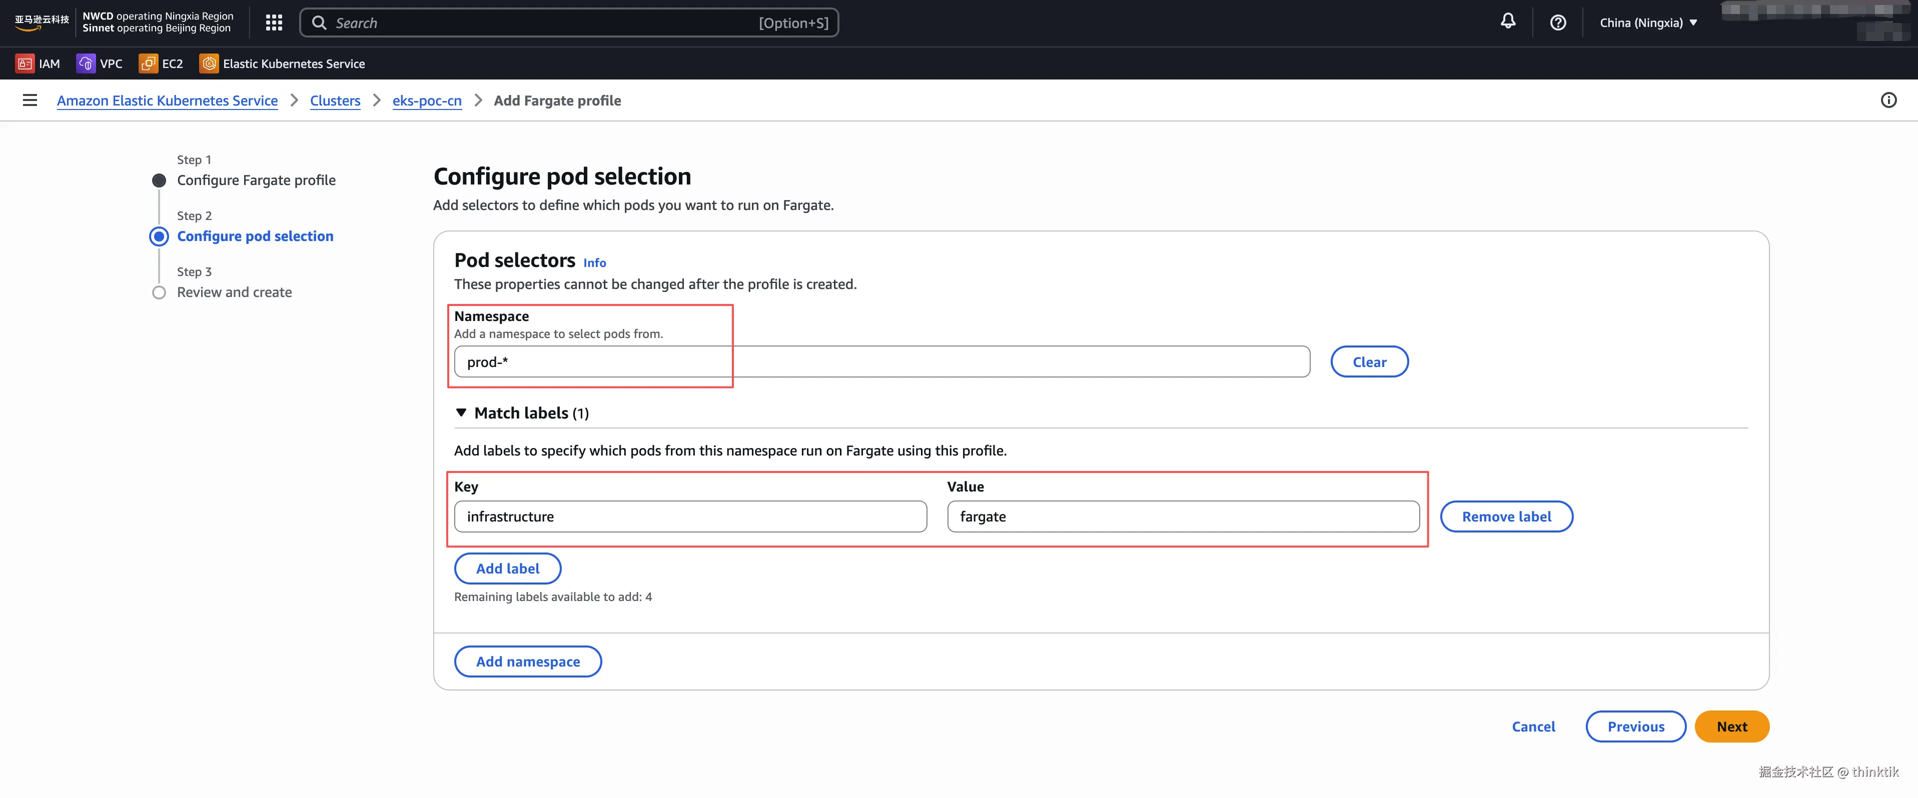Open VPC service shortcut icon
The height and width of the screenshot is (798, 1918).
(86, 64)
